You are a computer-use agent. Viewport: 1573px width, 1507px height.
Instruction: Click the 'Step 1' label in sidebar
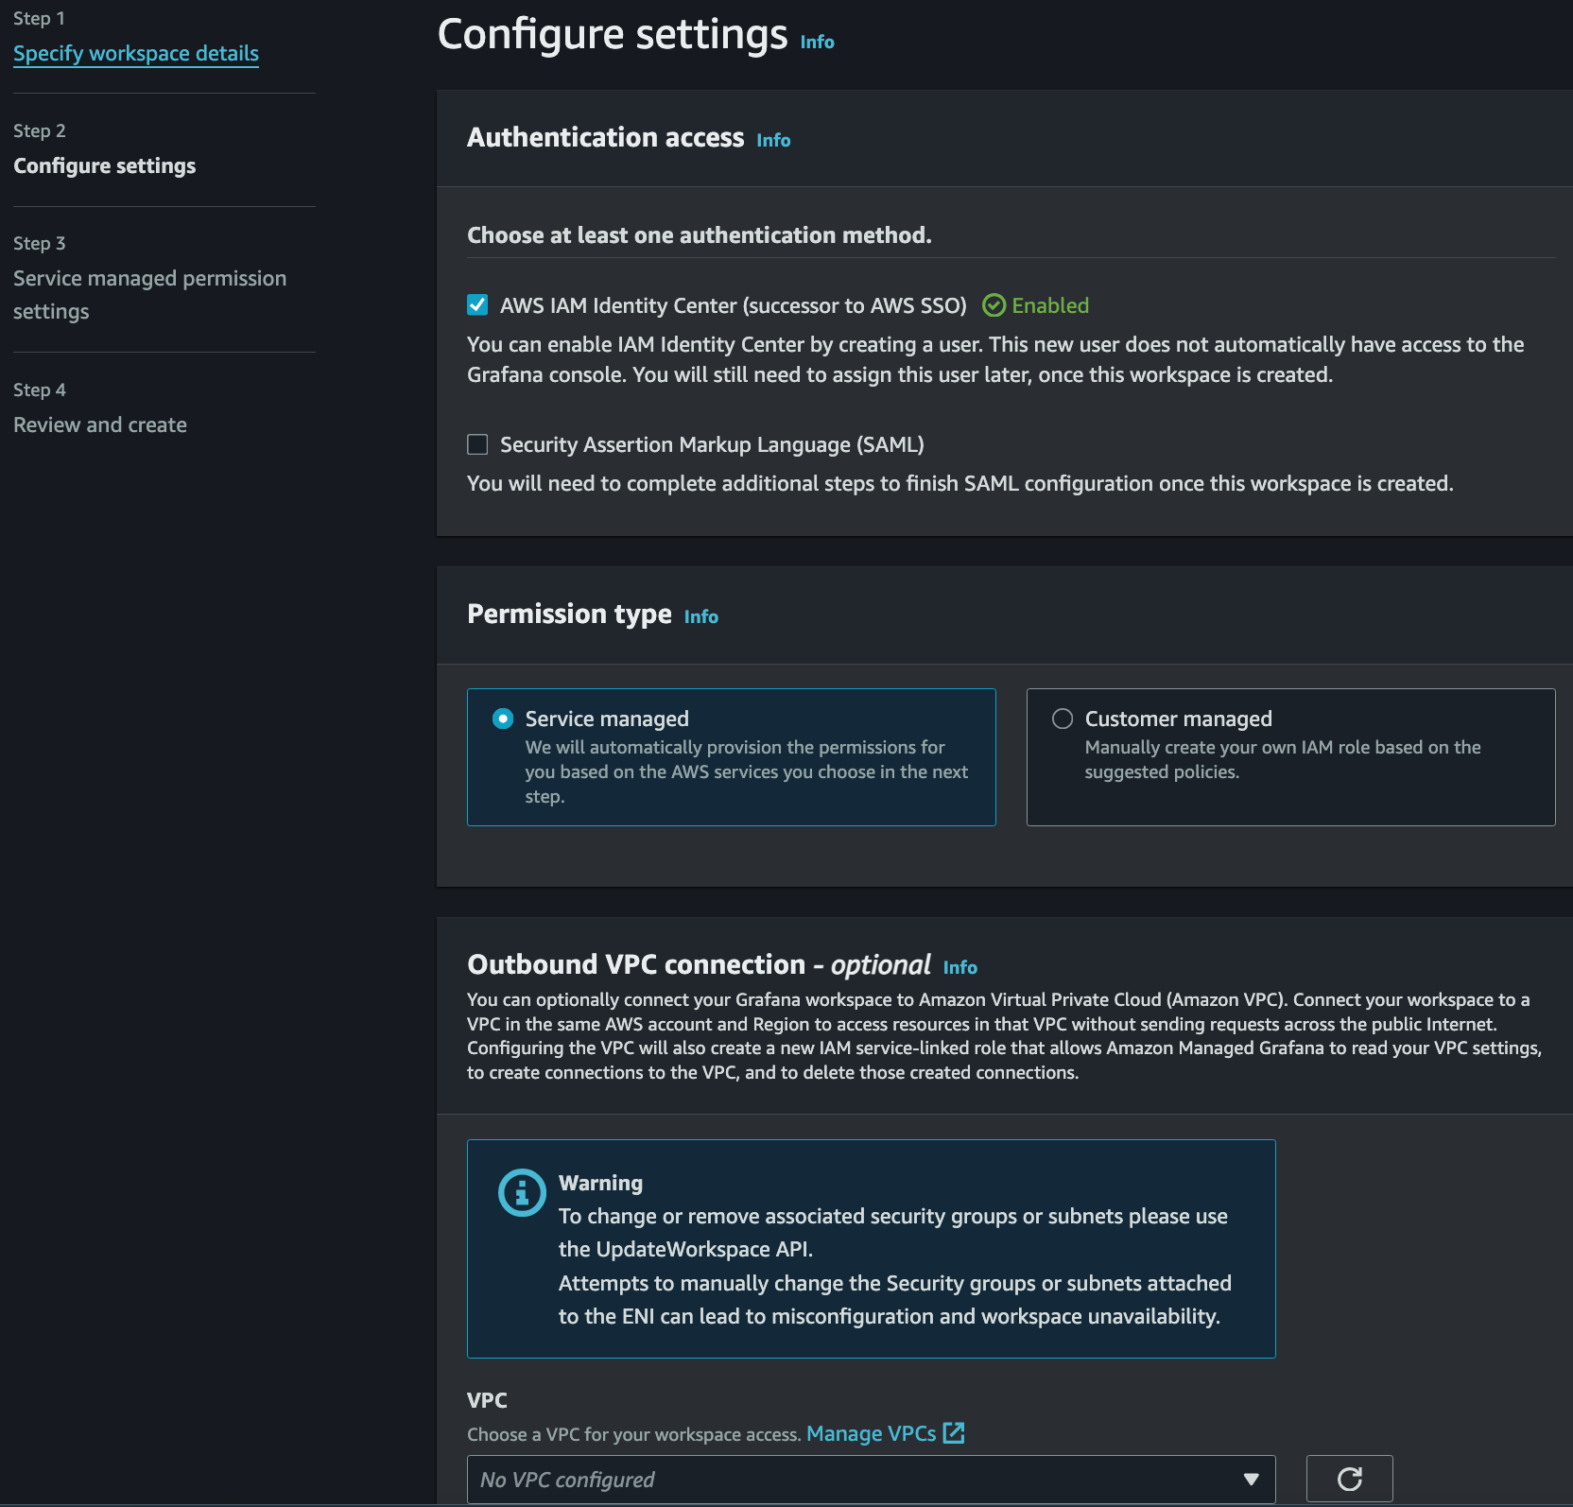pos(39,19)
